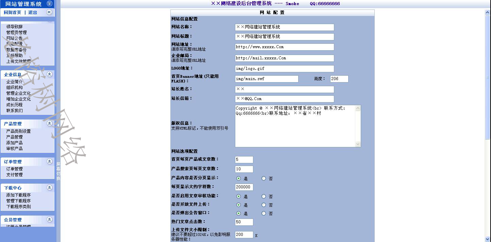Click the 企业邮局 URL field

pyautogui.click(x=284, y=58)
